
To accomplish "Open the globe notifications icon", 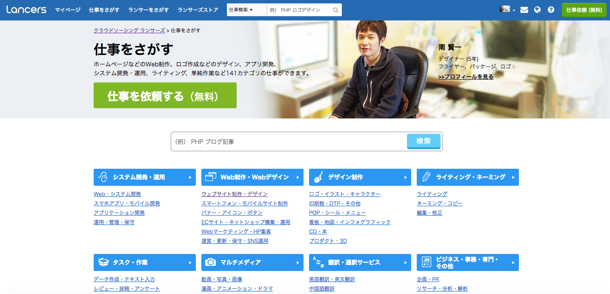I will coord(537,10).
